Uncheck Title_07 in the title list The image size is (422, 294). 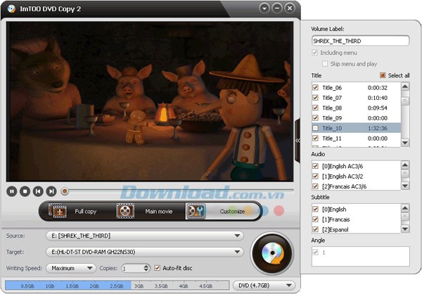(315, 98)
